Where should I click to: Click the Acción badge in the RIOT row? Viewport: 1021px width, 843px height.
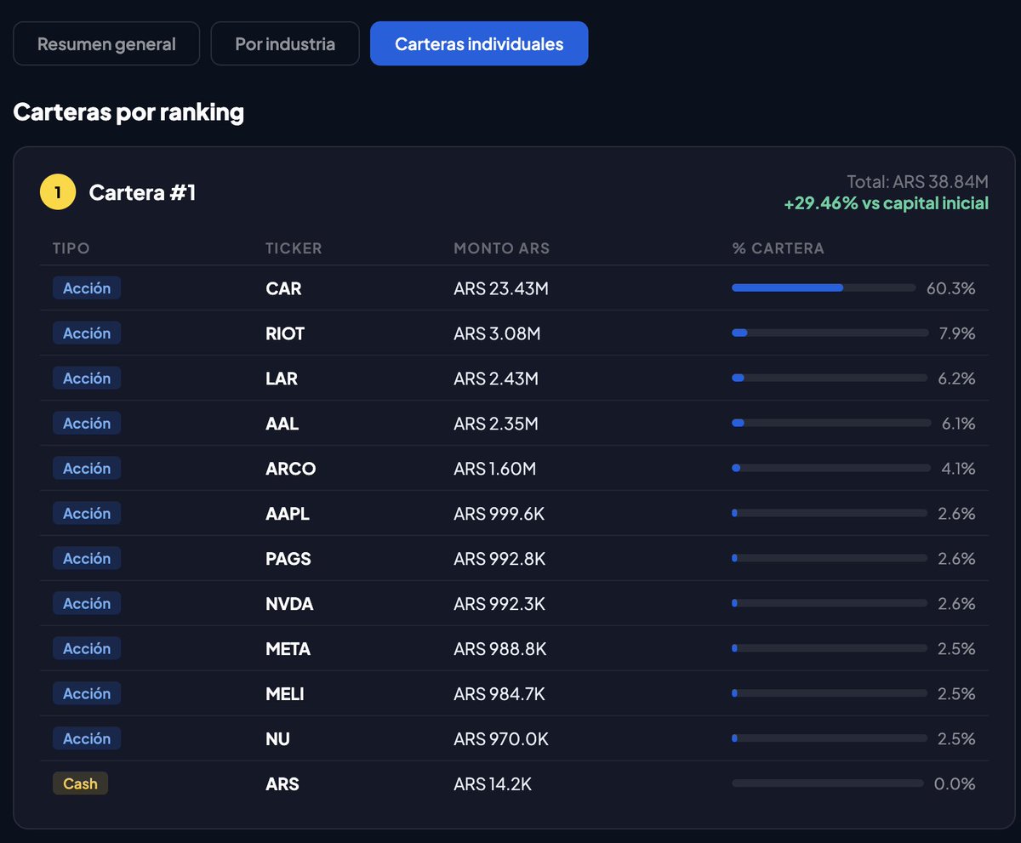coord(87,333)
